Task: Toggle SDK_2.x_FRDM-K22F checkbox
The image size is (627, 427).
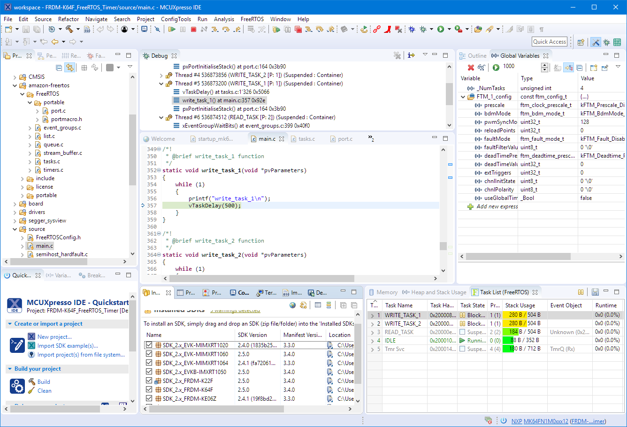Action: [149, 381]
